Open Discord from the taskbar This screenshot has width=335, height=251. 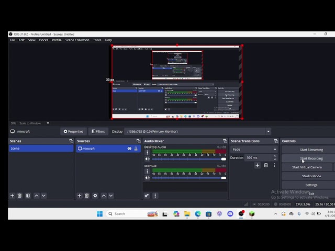tap(230, 214)
